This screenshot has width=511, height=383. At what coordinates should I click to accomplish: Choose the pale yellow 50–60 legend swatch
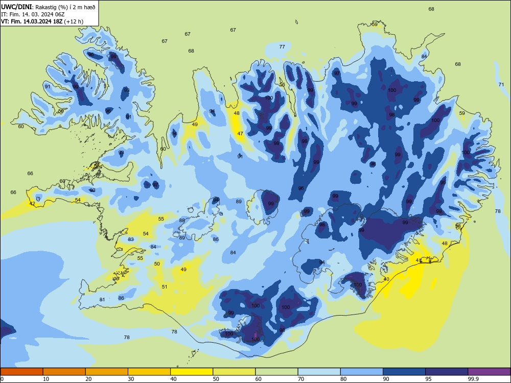coord(234,372)
